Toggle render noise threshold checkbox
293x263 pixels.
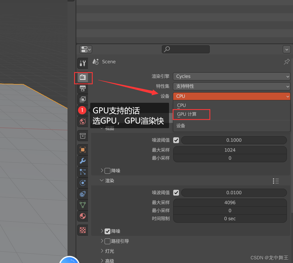176,193
